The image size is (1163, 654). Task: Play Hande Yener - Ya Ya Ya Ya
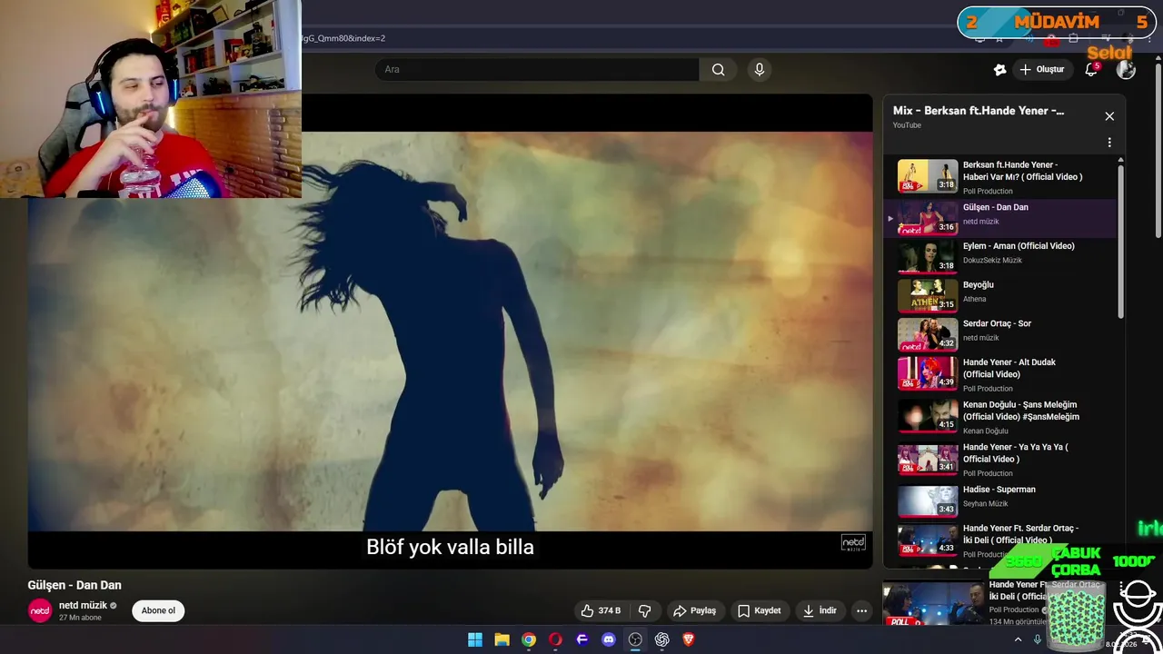point(999,459)
